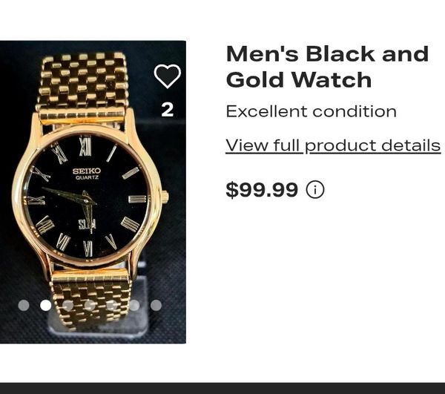Click the gold crown knob on the watch
The width and height of the screenshot is (445, 394).
pyautogui.click(x=165, y=197)
